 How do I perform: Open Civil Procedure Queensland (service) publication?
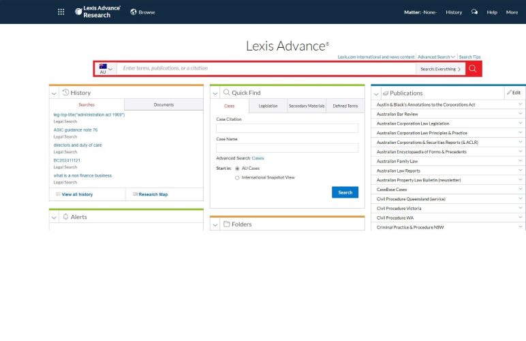(411, 199)
